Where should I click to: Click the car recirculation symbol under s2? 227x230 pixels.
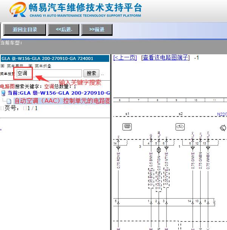pyautogui.click(x=180, y=127)
